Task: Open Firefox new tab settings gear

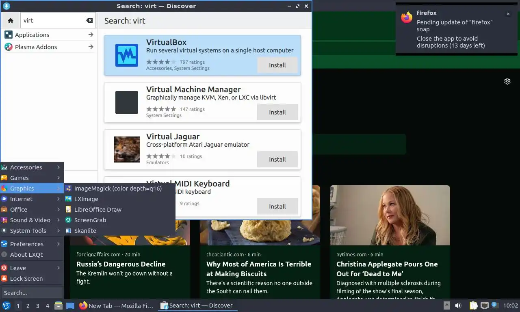Action: click(507, 81)
